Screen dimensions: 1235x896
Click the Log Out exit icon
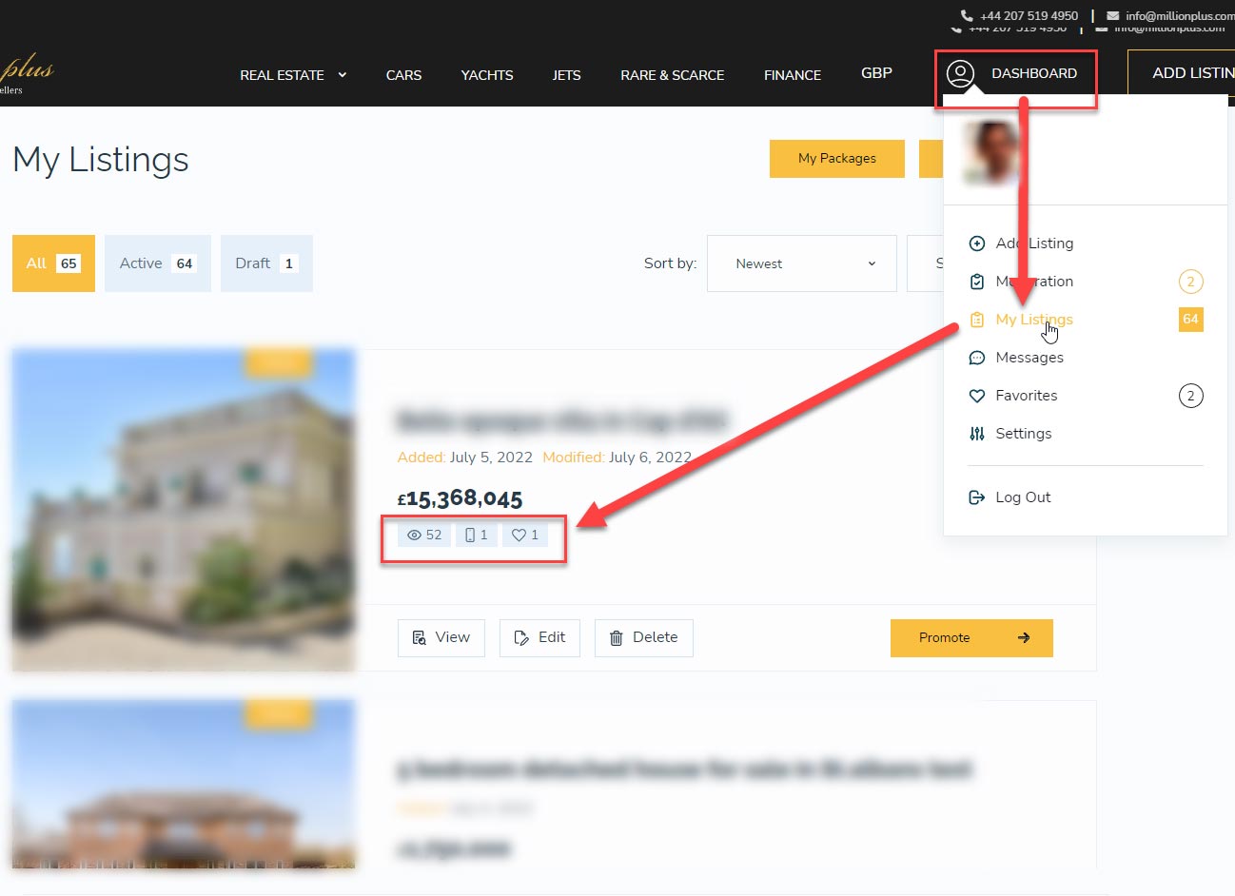[x=976, y=497]
